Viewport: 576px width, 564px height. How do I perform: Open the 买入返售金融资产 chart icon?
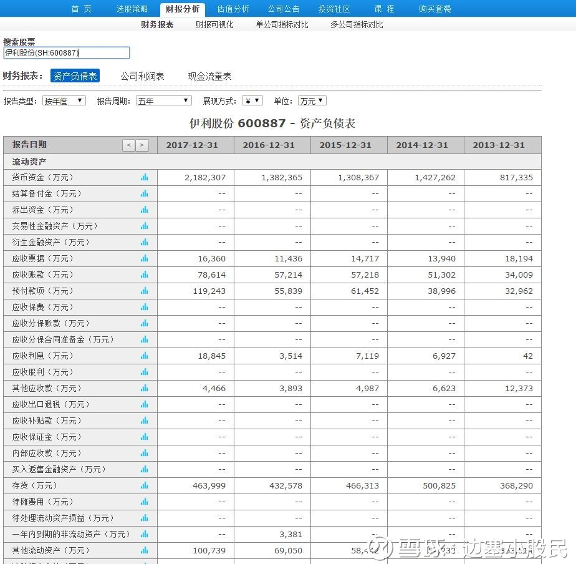tap(144, 469)
